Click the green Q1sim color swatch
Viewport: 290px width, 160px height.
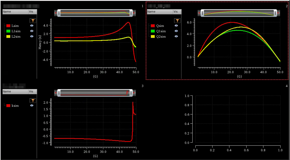153,31
